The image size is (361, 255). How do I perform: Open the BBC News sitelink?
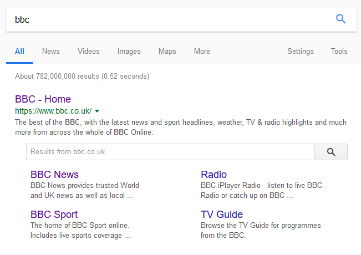tap(54, 175)
